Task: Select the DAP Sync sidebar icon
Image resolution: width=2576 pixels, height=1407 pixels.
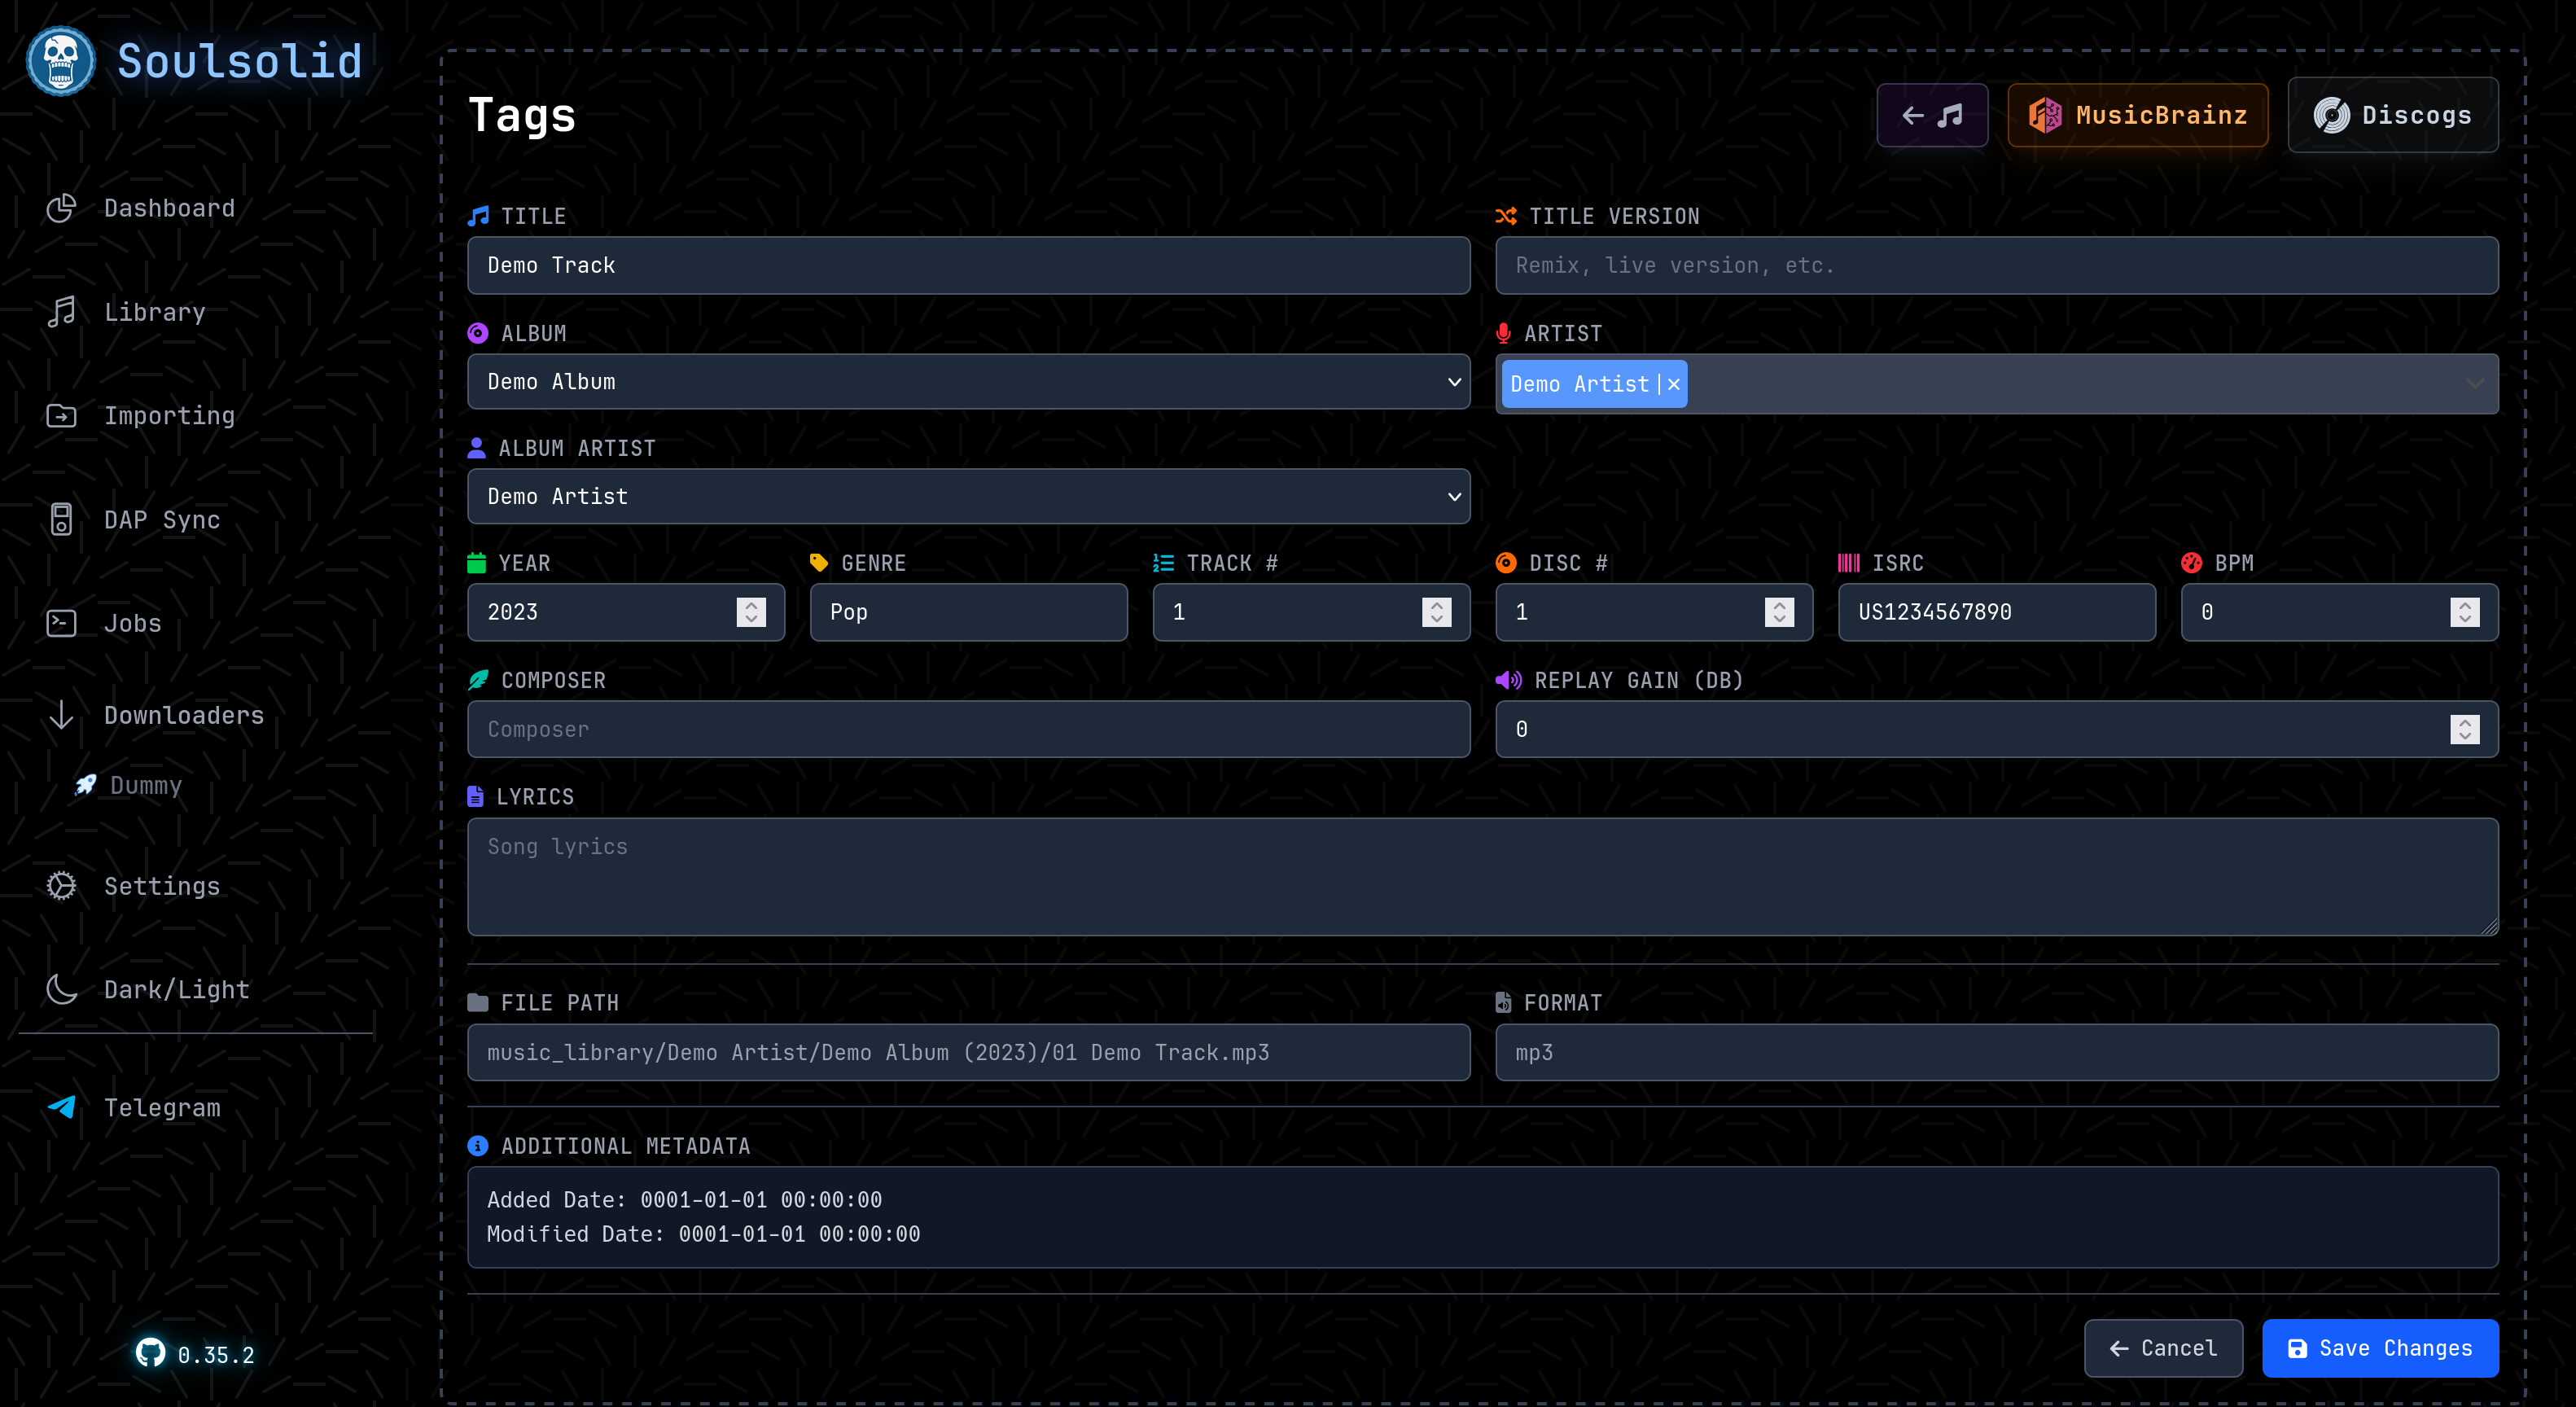Action: 62,519
